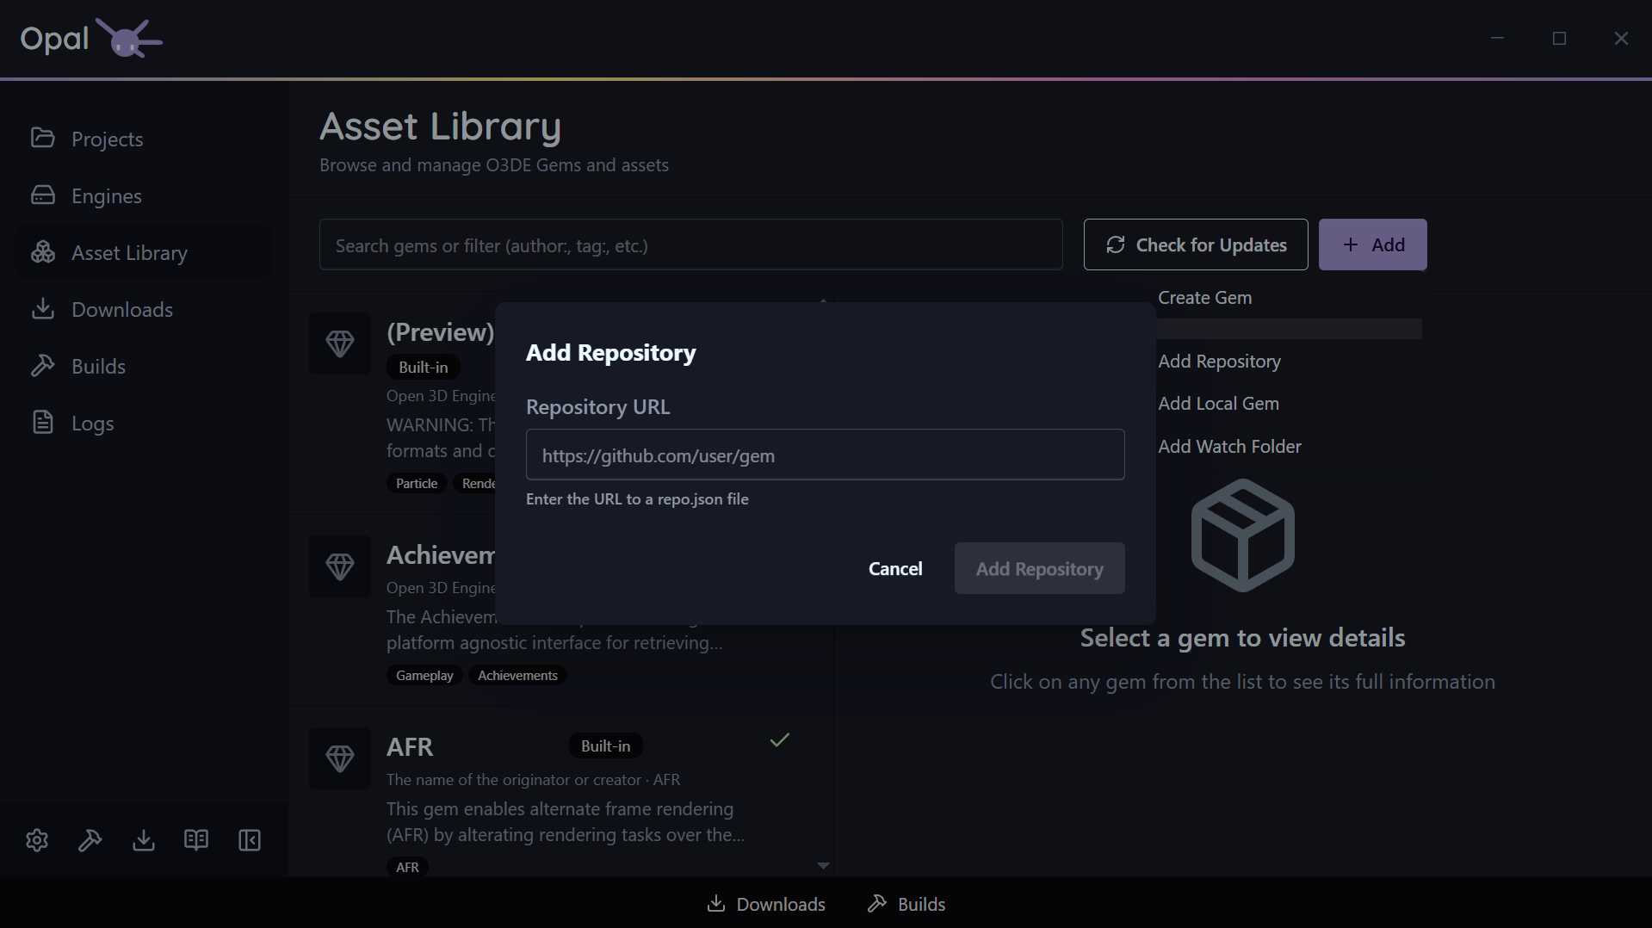Click the package box placeholder icon
This screenshot has width=1652, height=928.
(x=1242, y=535)
